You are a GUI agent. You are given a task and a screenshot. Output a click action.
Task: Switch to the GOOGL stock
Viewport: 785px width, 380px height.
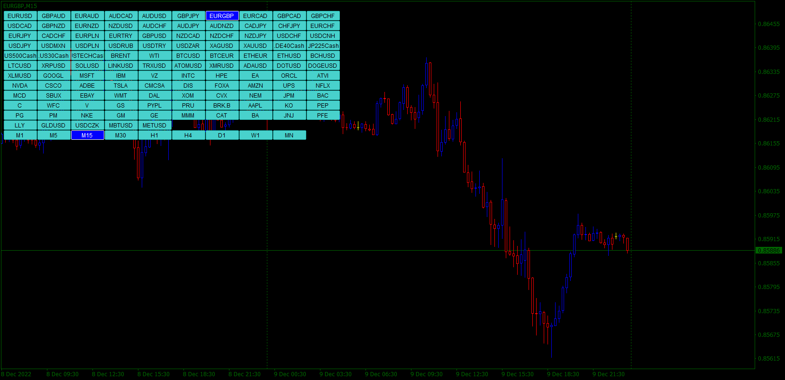tap(54, 76)
